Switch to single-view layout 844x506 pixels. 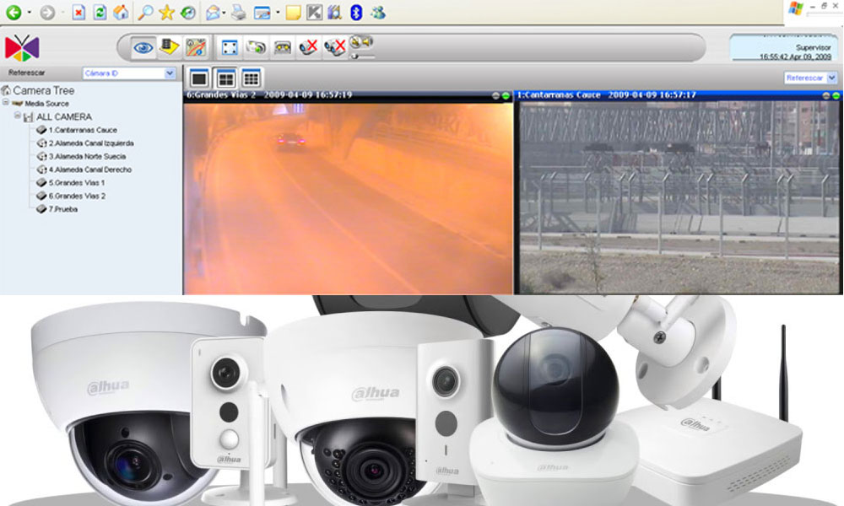(199, 78)
